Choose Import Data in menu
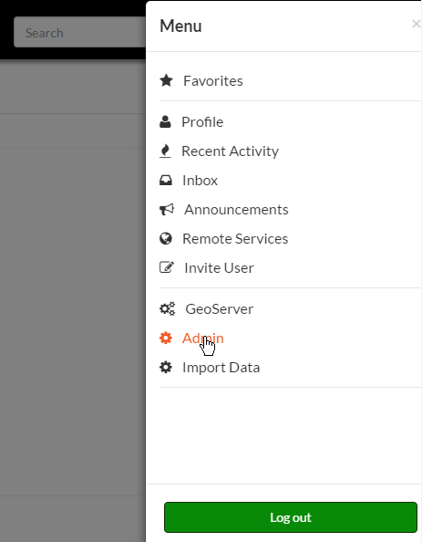422x542 pixels. pos(221,368)
